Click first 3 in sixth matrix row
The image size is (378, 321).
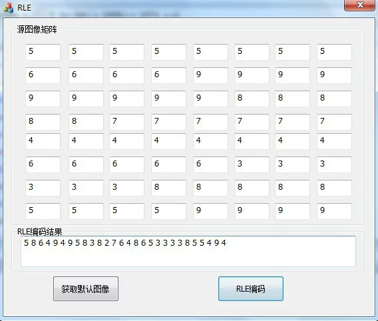(x=252, y=164)
